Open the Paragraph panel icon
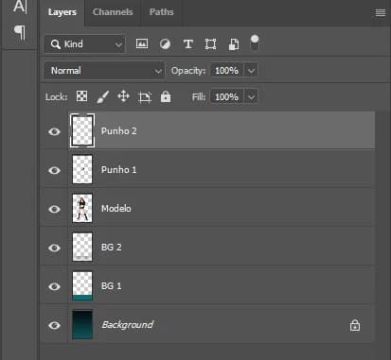This screenshot has width=391, height=360. point(20,32)
